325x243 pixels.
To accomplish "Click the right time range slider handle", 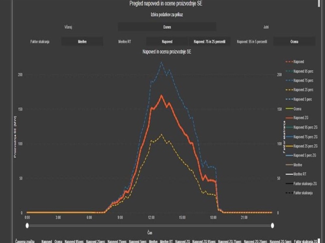I will coord(272,225).
